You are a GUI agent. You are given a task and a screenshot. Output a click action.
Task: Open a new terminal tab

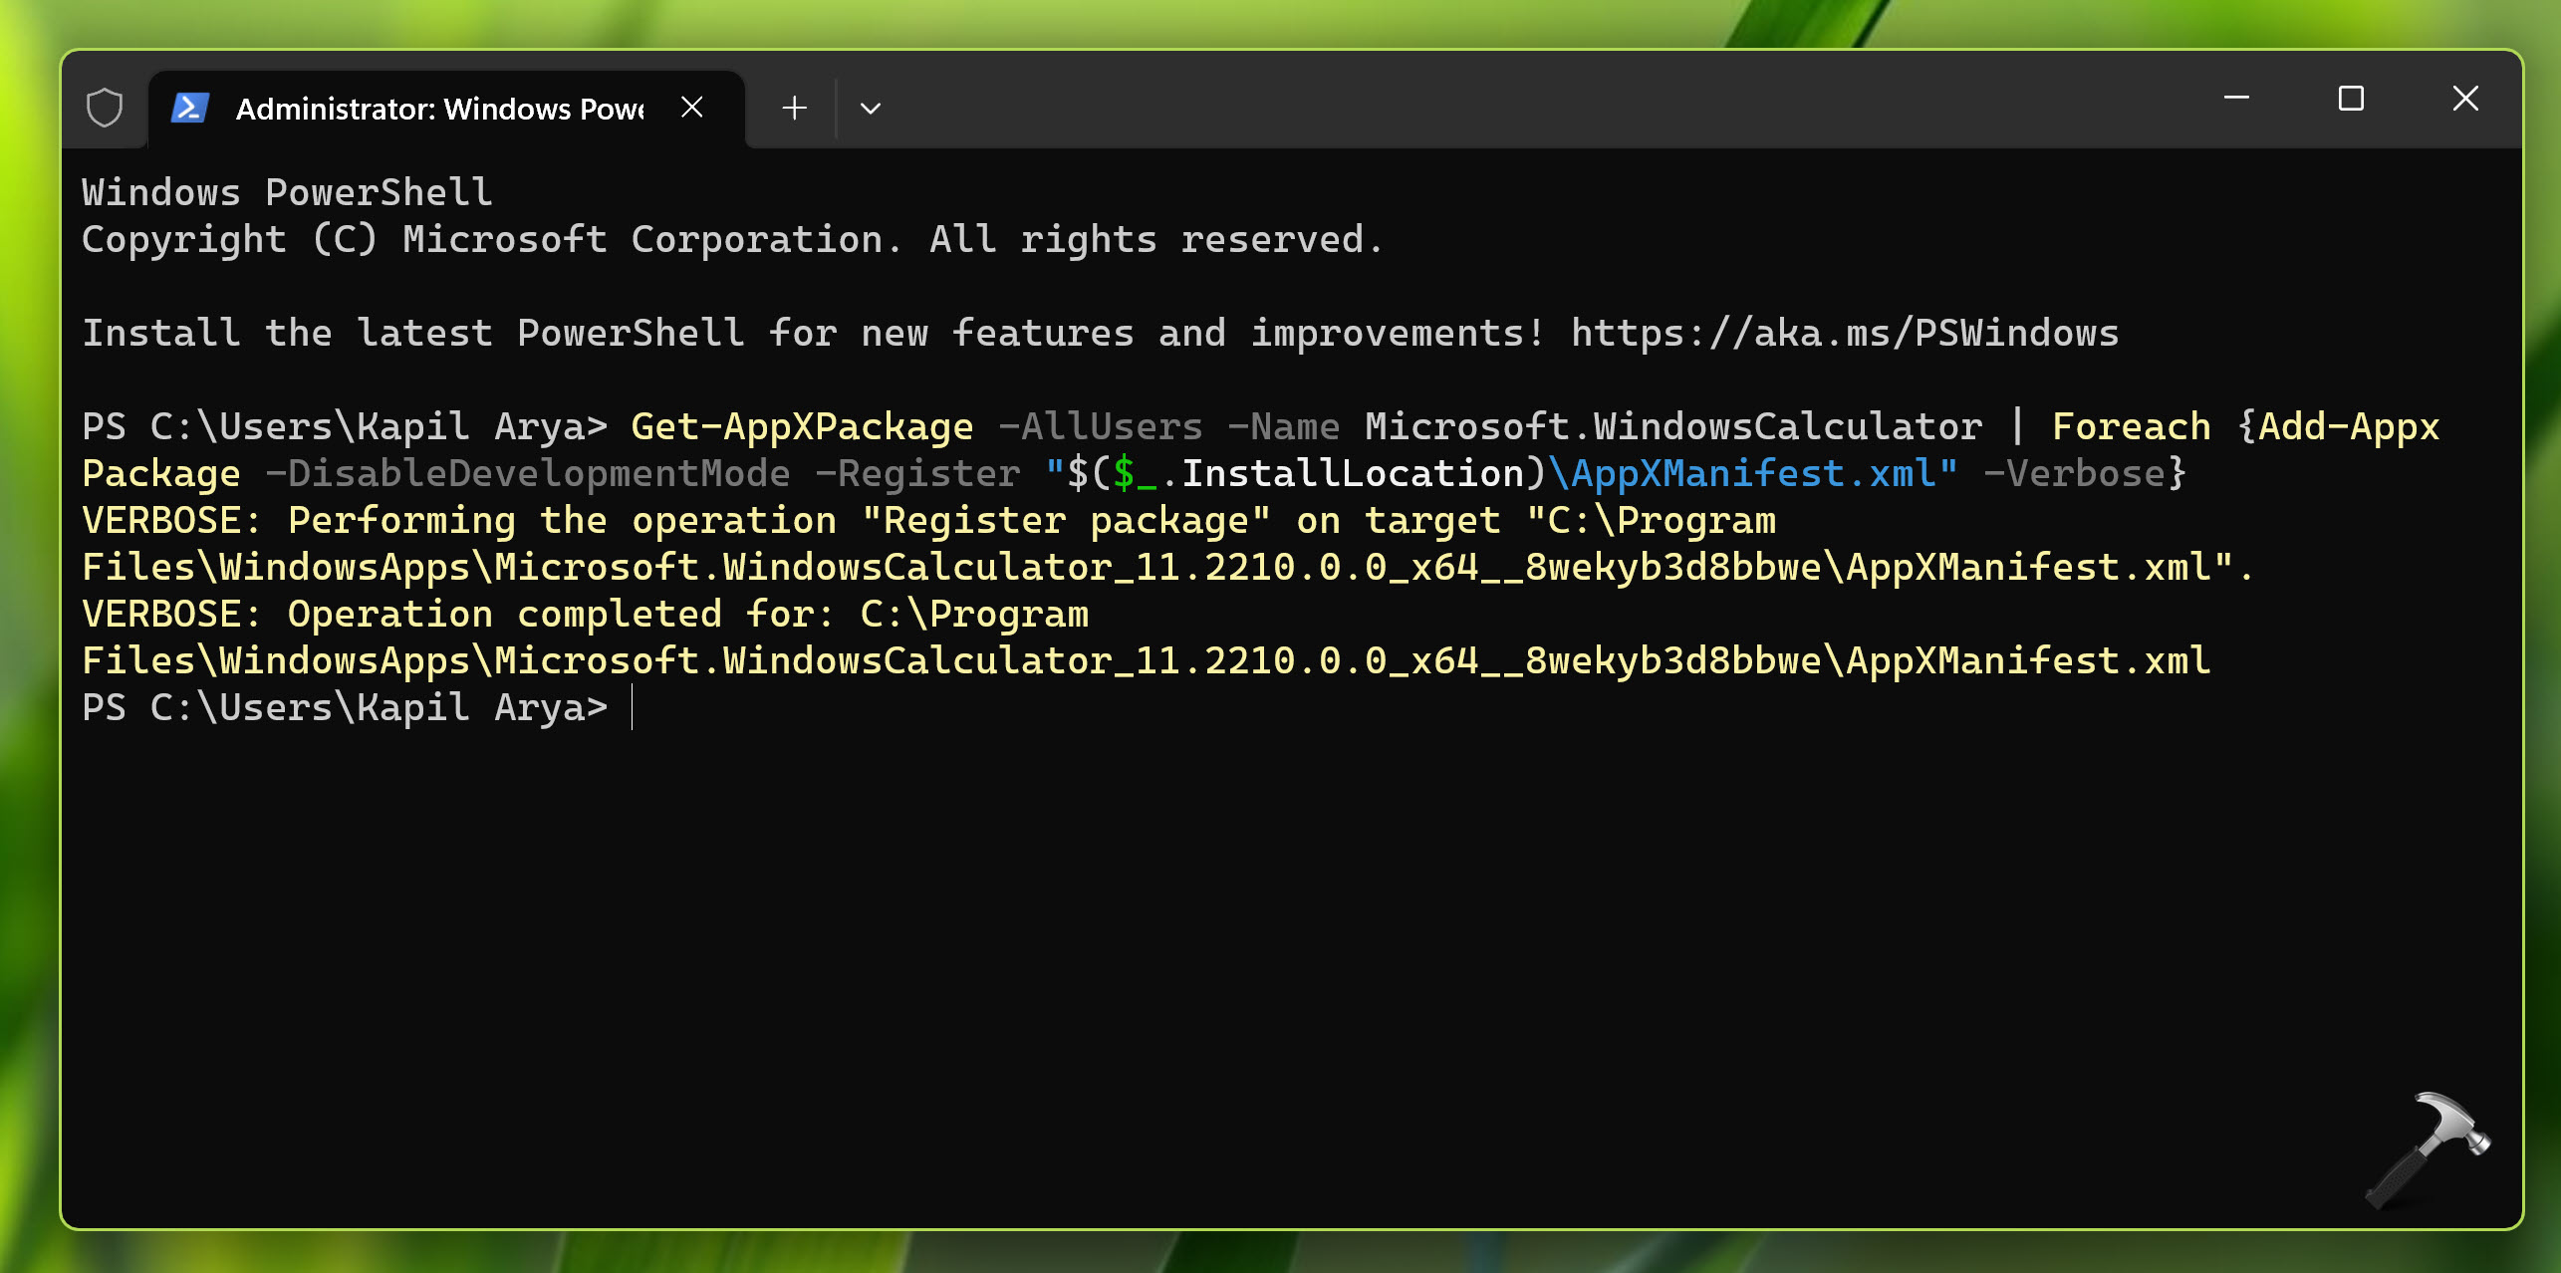pos(794,108)
